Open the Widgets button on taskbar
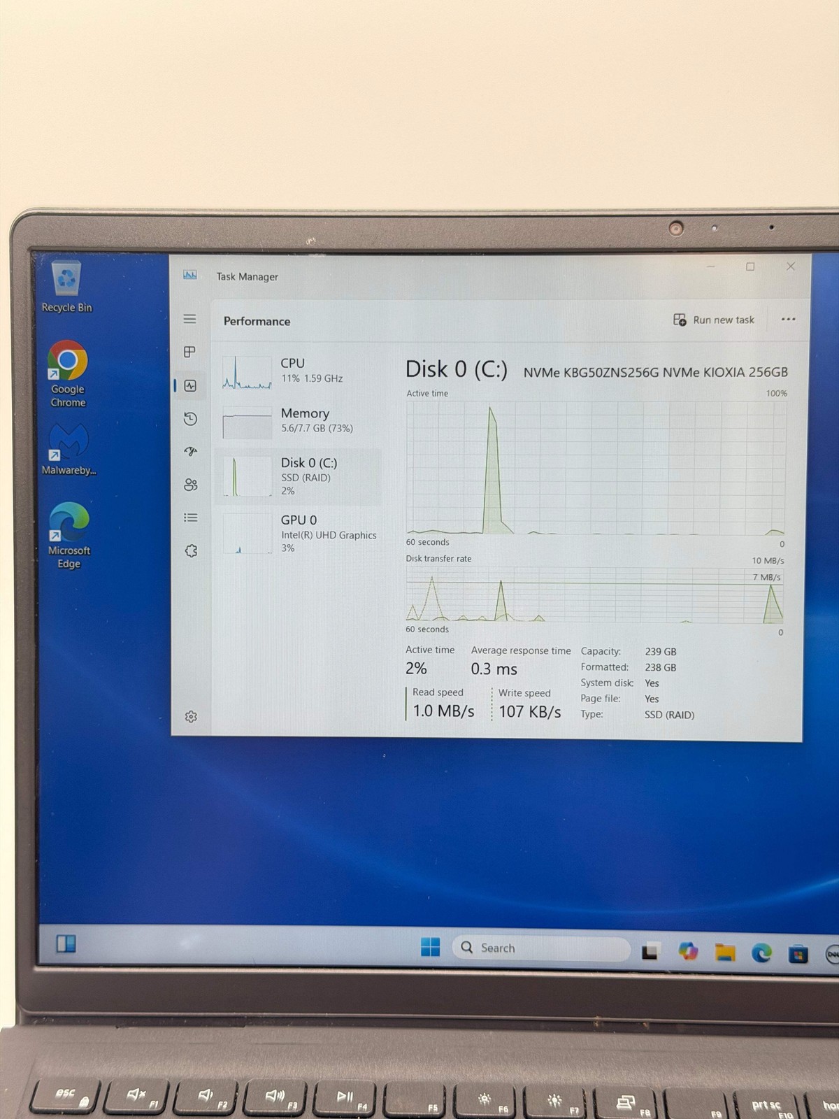The height and width of the screenshot is (1119, 839). click(66, 944)
